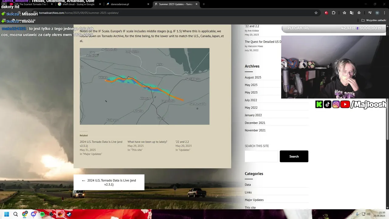This screenshot has height=219, width=389.
Task: Open the 'May 2022' archive
Action: pyautogui.click(x=251, y=108)
